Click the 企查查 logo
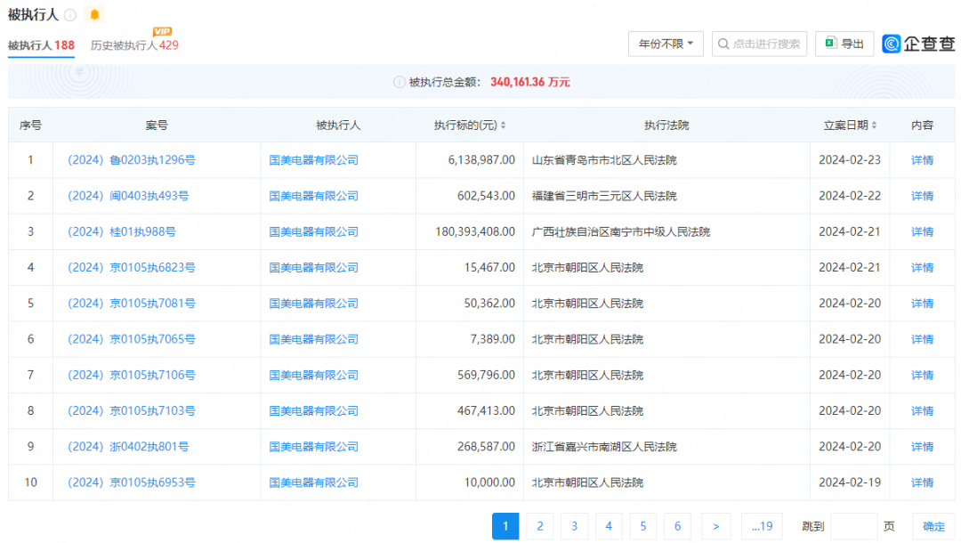961x543 pixels. [x=918, y=44]
